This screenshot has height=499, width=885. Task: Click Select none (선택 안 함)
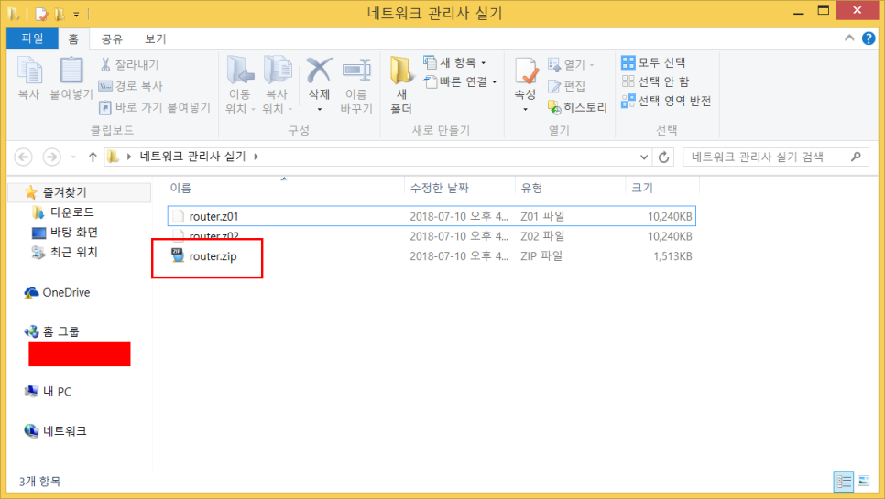[x=655, y=81]
